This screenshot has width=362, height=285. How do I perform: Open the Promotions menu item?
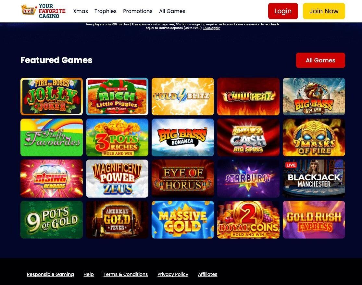(x=138, y=11)
